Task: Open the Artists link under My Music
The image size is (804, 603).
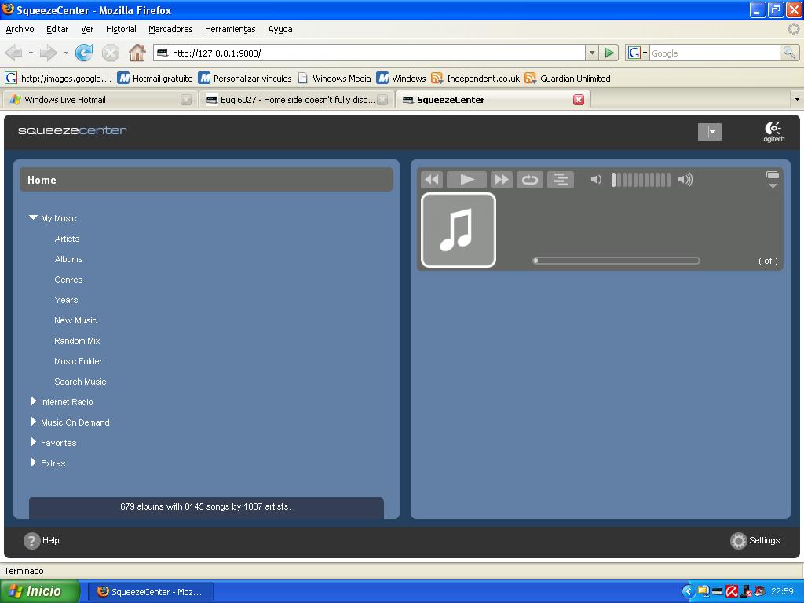Action: tap(67, 239)
